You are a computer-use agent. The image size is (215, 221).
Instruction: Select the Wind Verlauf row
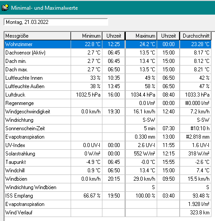point(108,213)
